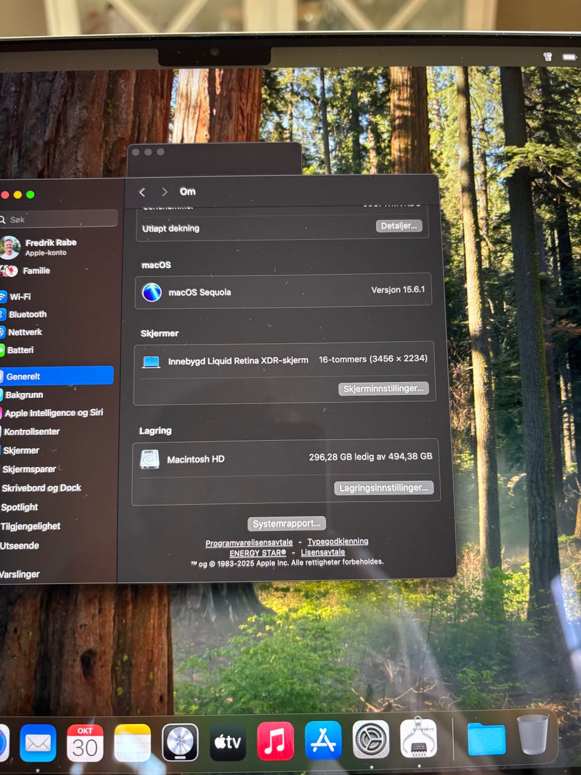Go forward with the right chevron
Image resolution: width=581 pixels, height=775 pixels.
[x=164, y=192]
